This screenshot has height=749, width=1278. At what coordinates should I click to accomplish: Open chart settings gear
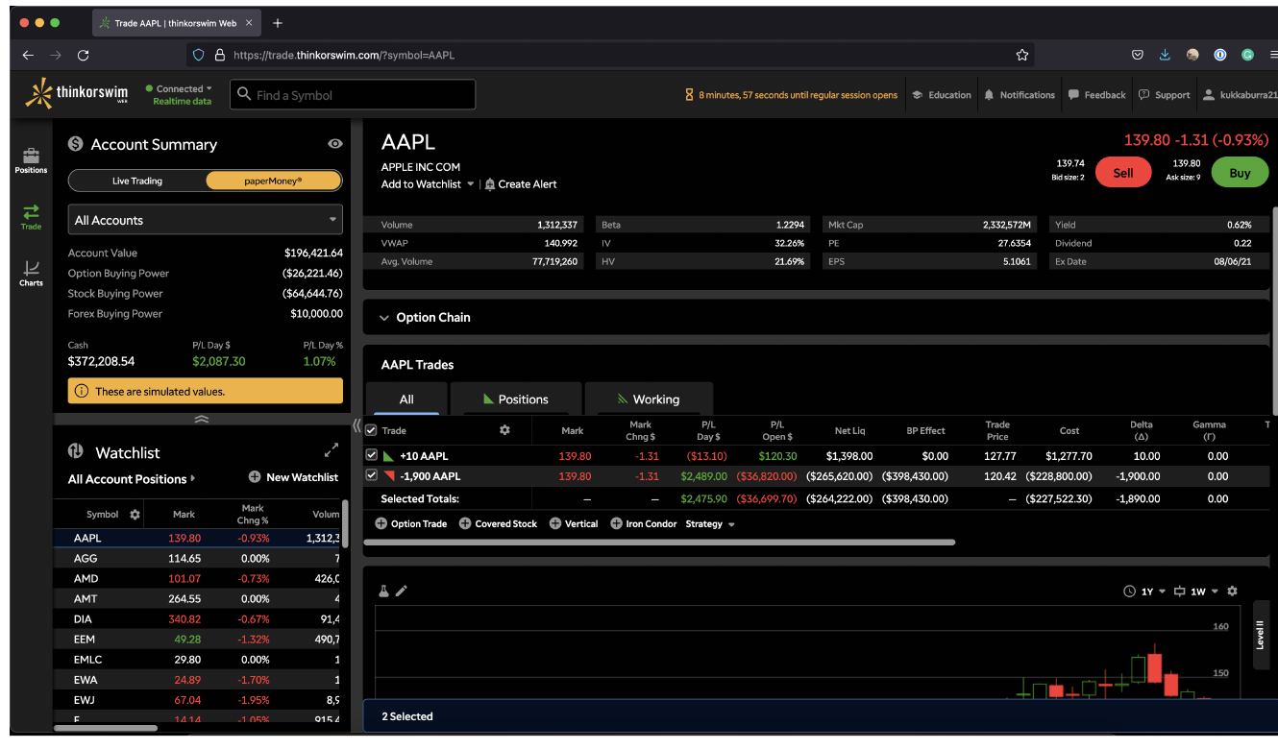[x=1233, y=592]
